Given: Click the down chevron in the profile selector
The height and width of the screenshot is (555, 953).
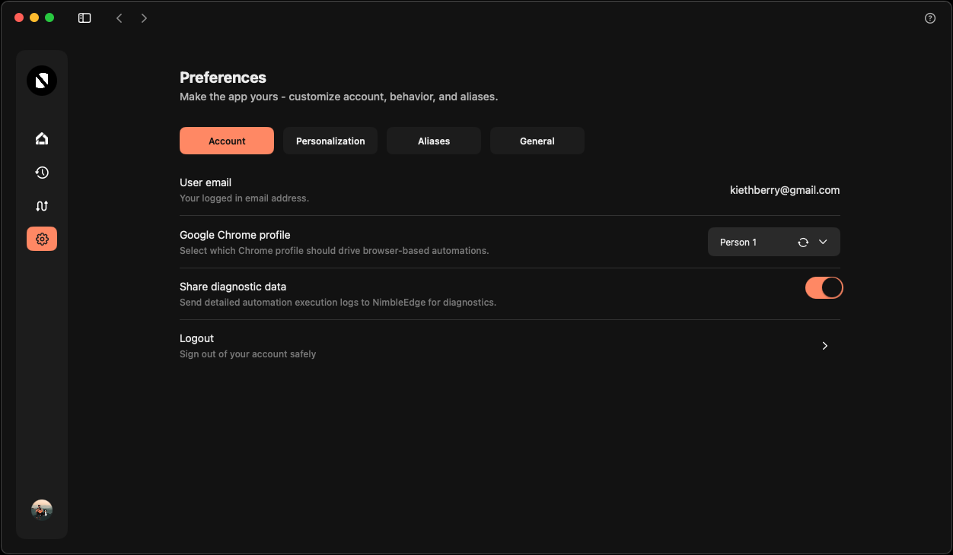Looking at the screenshot, I should [x=823, y=243].
